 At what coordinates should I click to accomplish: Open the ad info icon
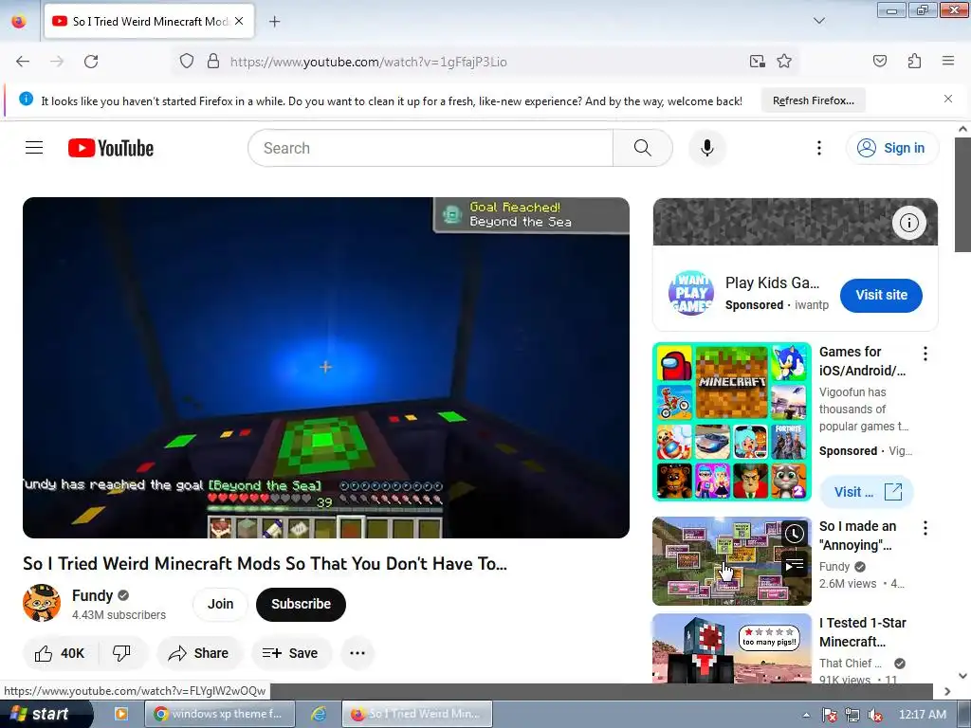908,223
